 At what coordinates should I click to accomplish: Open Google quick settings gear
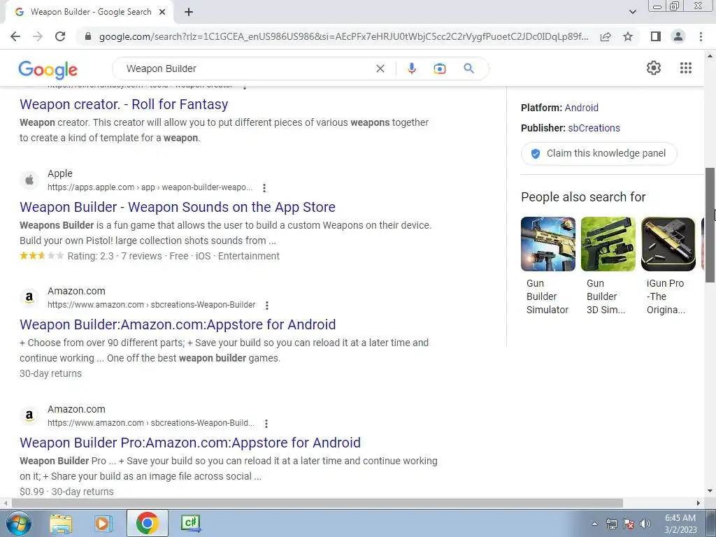[x=654, y=68]
